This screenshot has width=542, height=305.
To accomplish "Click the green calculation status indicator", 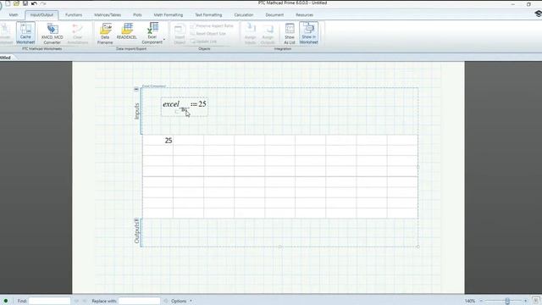I will tap(6, 301).
